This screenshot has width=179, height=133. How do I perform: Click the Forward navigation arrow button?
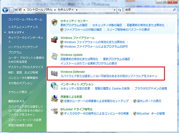click(x=12, y=10)
